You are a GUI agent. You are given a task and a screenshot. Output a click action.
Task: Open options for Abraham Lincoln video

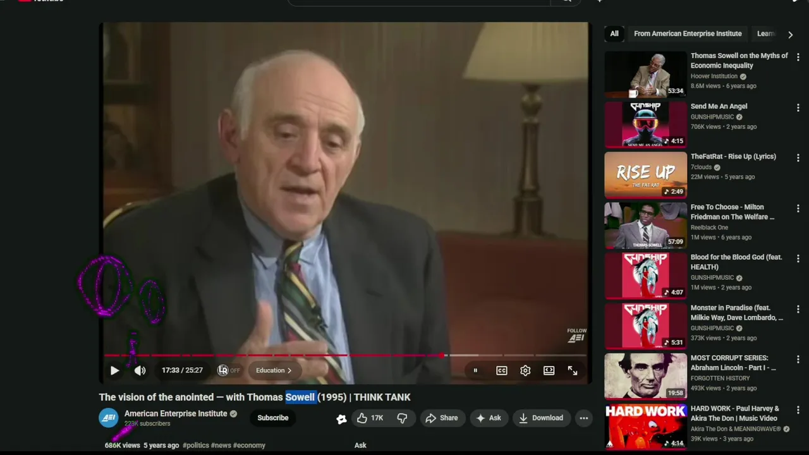798,360
